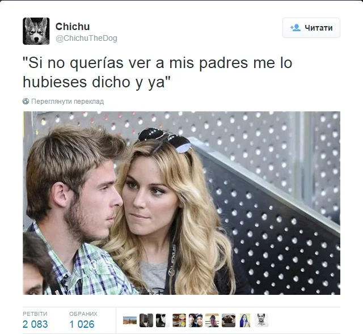The width and height of the screenshot is (363, 334).
Task: Open the blue-haired girl retweeter avatar
Action: (245, 320)
